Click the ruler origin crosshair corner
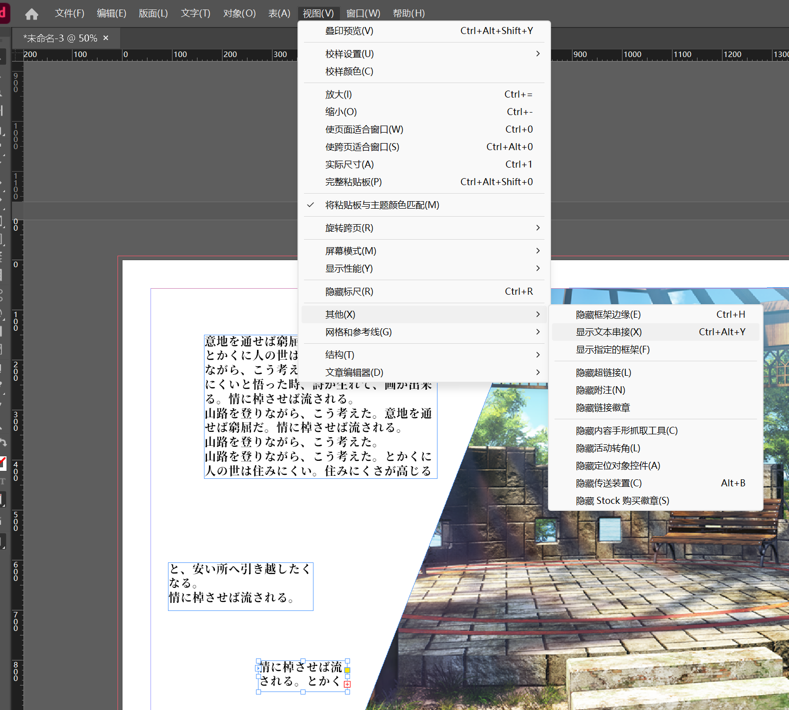789x710 pixels. pyautogui.click(x=16, y=55)
